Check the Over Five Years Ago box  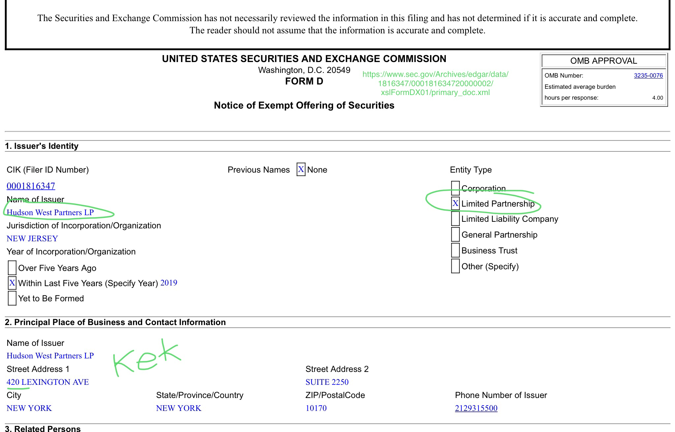[x=12, y=268]
